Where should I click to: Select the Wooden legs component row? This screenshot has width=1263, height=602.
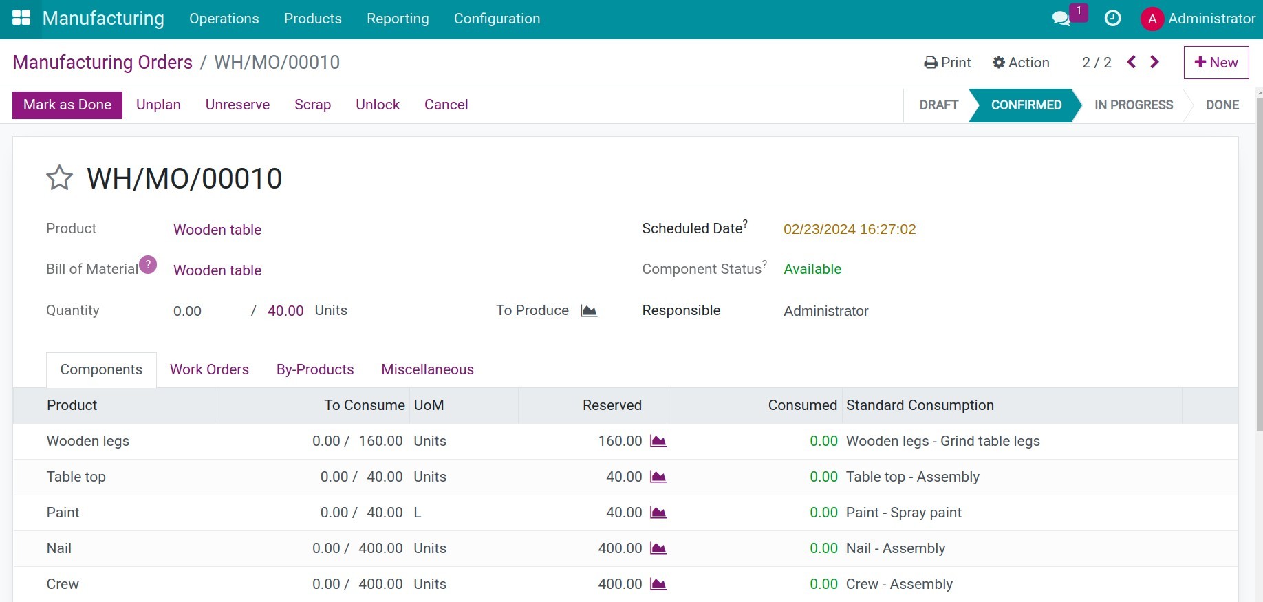pos(625,441)
